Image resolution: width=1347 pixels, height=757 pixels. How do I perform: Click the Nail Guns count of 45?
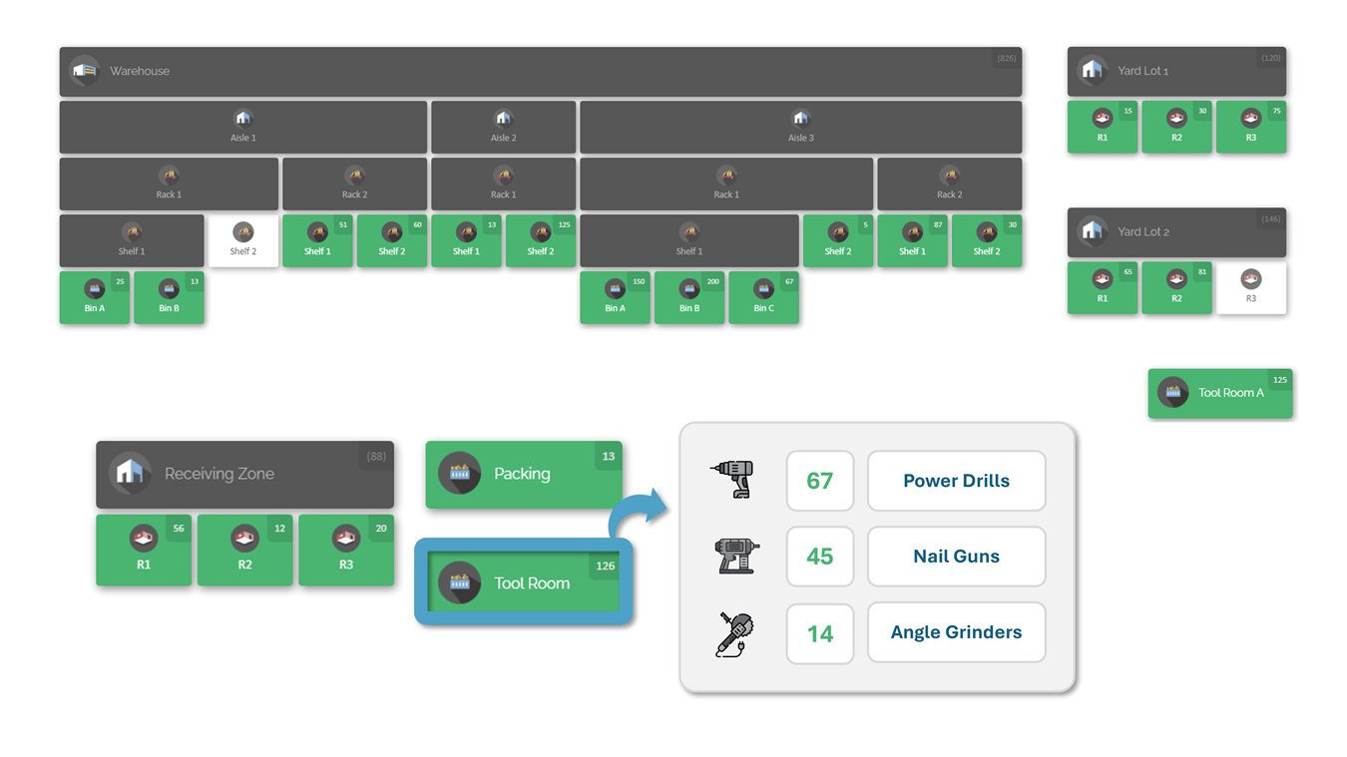tap(819, 557)
